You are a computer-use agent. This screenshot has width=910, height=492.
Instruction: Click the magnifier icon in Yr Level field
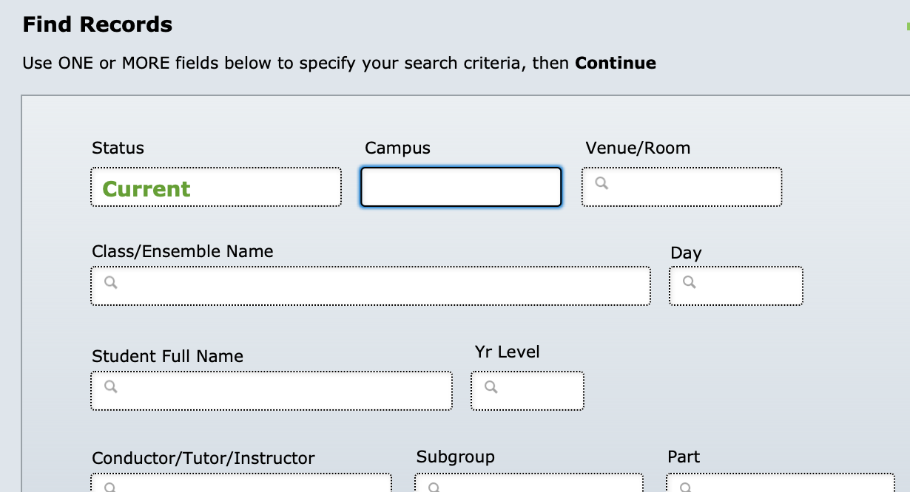491,386
